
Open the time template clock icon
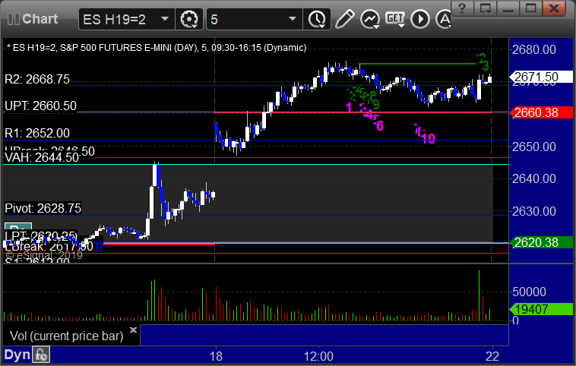(x=317, y=19)
